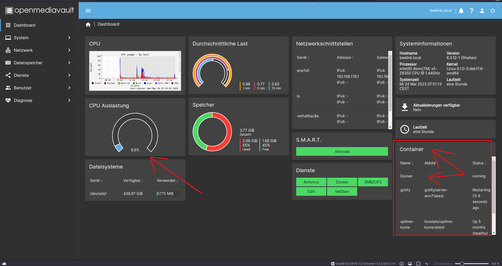Image resolution: width=502 pixels, height=266 pixels.
Task: Click the Zurücksetzen zoom reset button
Action: (443, 264)
